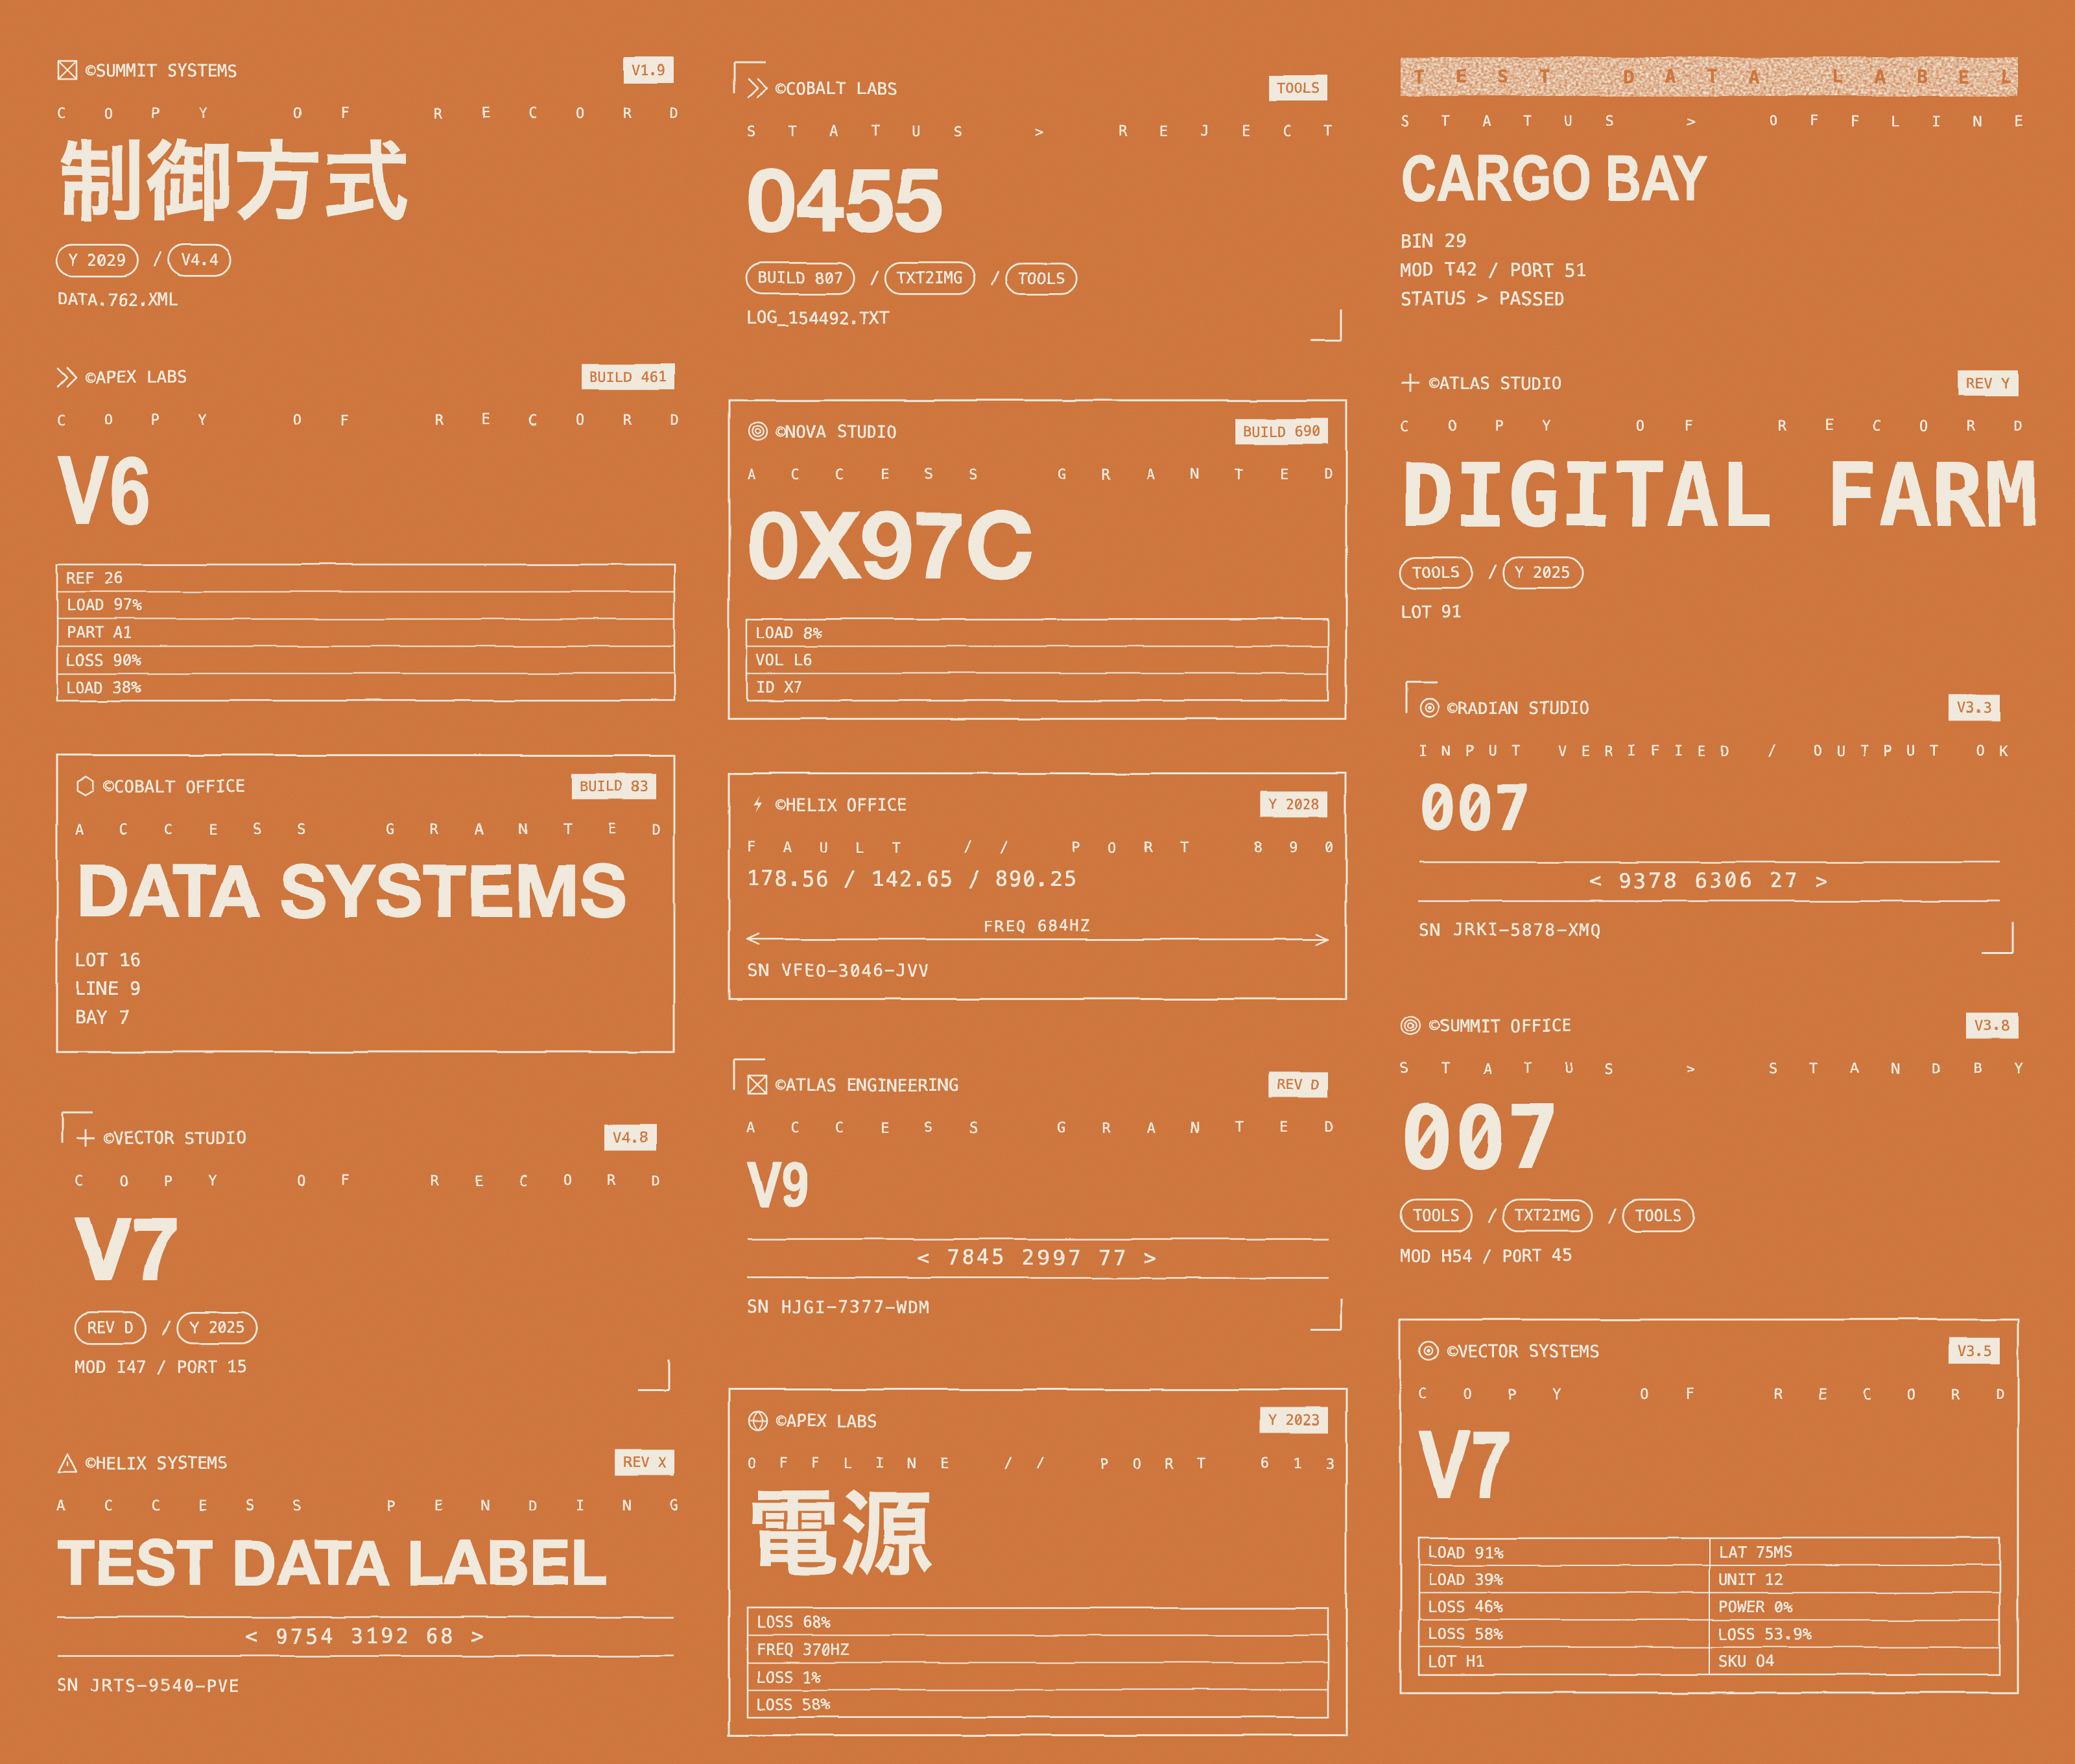2075x1764 pixels.
Task: Select the VOL L6 row in Nova Studio
Action: [1037, 660]
